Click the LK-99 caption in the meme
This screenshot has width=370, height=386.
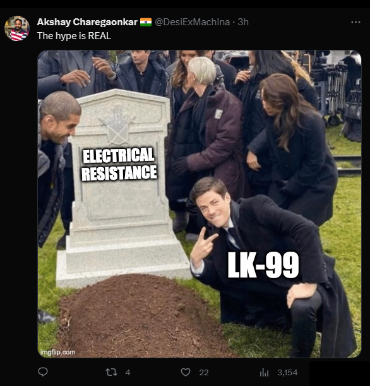pyautogui.click(x=263, y=265)
